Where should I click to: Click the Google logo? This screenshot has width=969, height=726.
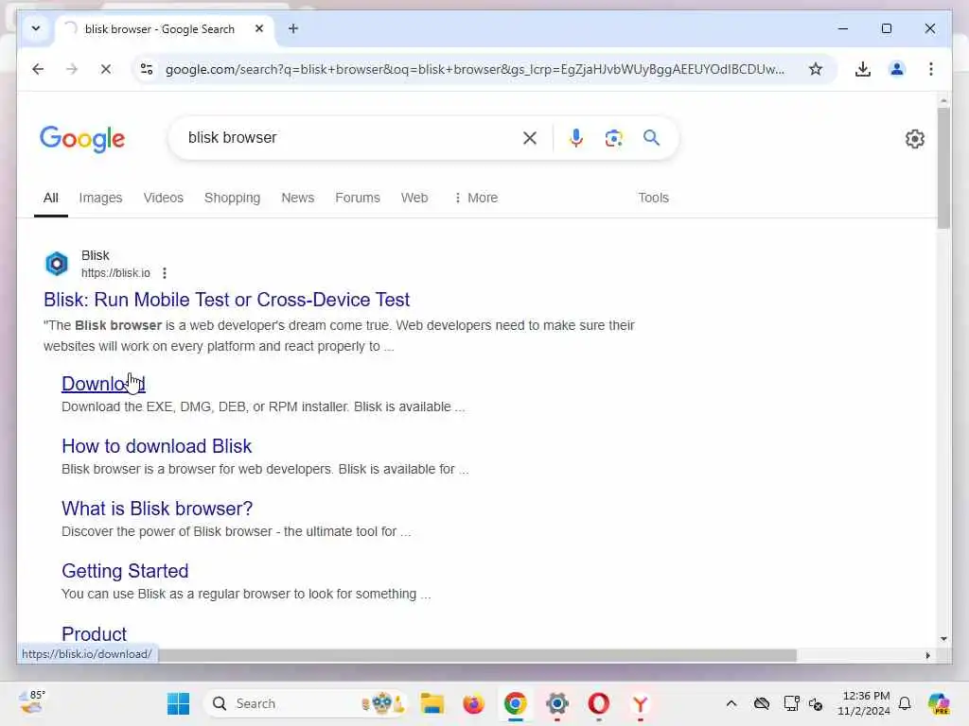coord(82,139)
